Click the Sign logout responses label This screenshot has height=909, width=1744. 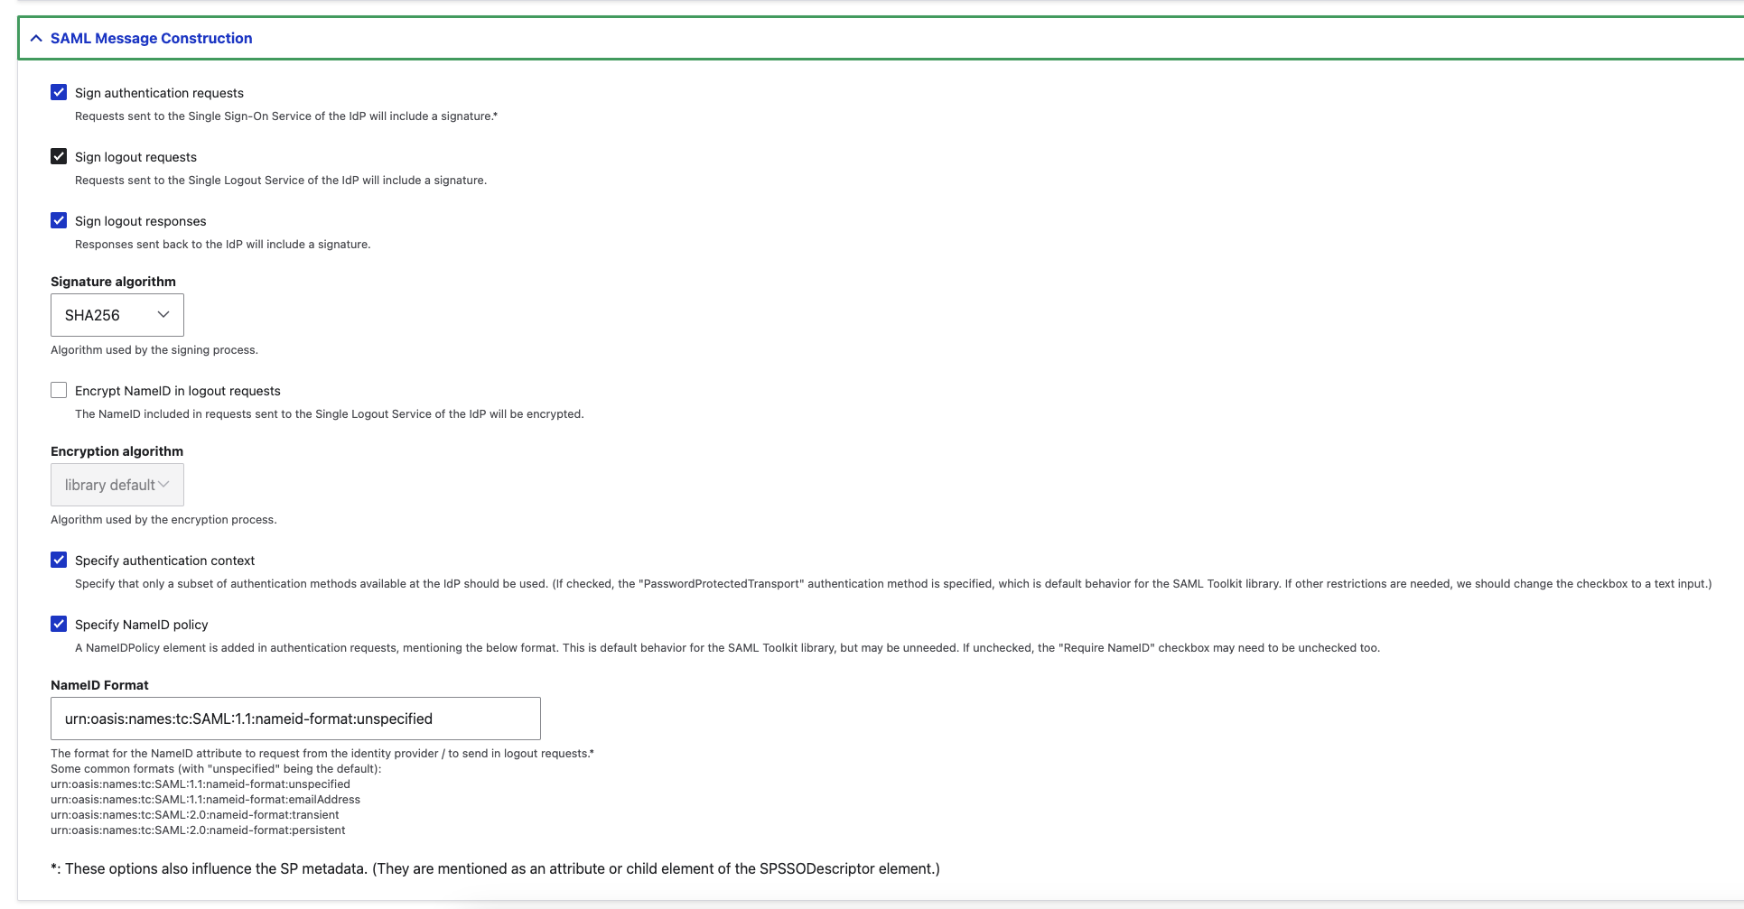pos(140,221)
